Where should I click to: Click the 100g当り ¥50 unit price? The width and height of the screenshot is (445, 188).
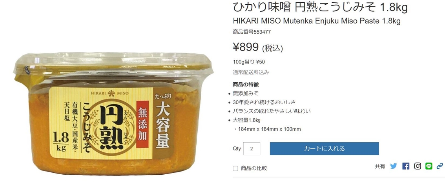pyautogui.click(x=249, y=62)
